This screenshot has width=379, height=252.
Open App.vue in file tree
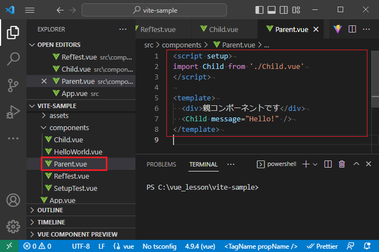[81, 200]
